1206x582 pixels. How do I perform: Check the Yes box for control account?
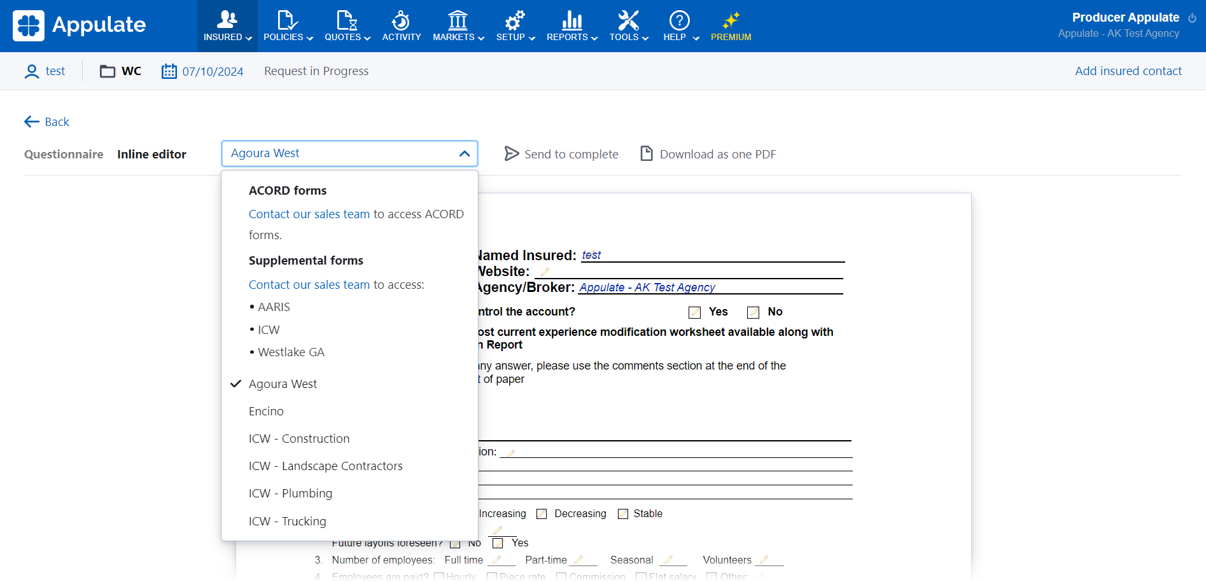click(x=694, y=312)
